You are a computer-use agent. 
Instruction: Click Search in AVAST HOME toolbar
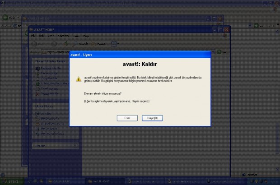tap(80, 44)
